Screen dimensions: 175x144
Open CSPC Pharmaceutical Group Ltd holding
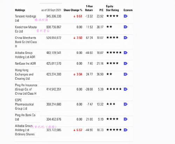[x=24, y=104]
